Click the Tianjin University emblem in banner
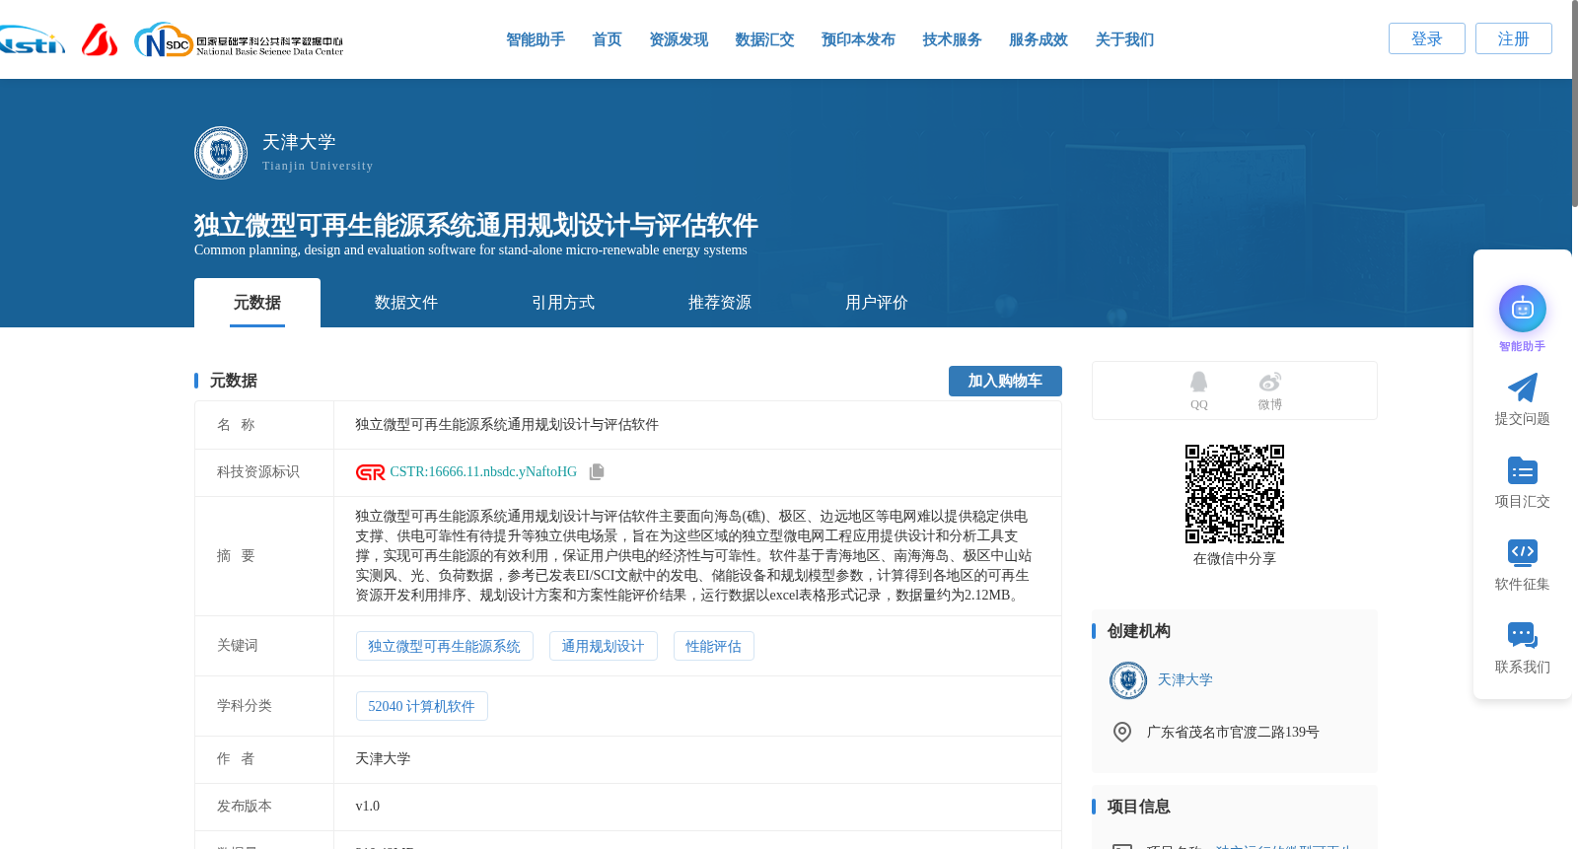 point(221,153)
